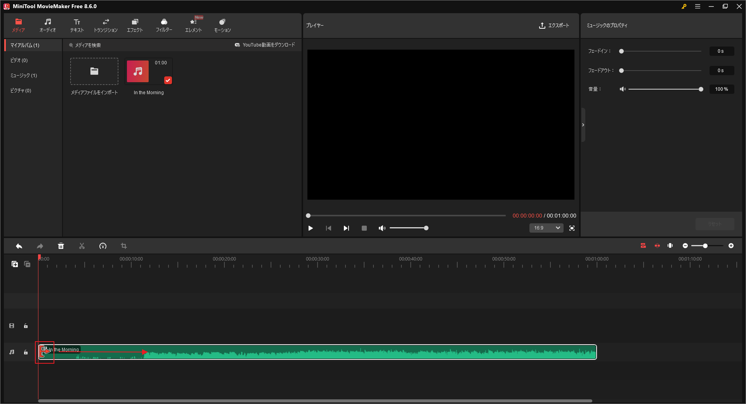Lock the music track
The height and width of the screenshot is (404, 746).
[x=26, y=352]
